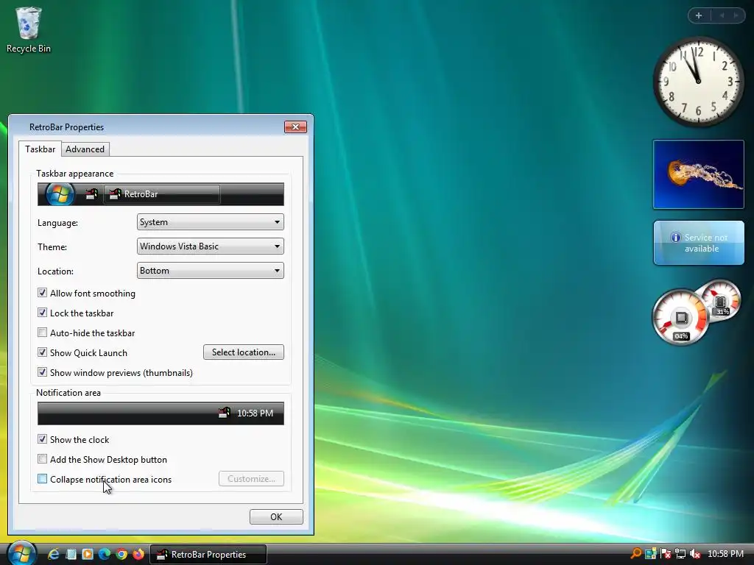The image size is (754, 565).
Task: Click the Service not available weather gadget
Action: coord(699,243)
